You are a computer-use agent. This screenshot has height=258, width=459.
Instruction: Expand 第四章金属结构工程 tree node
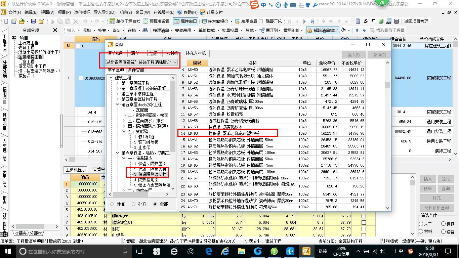point(117,99)
